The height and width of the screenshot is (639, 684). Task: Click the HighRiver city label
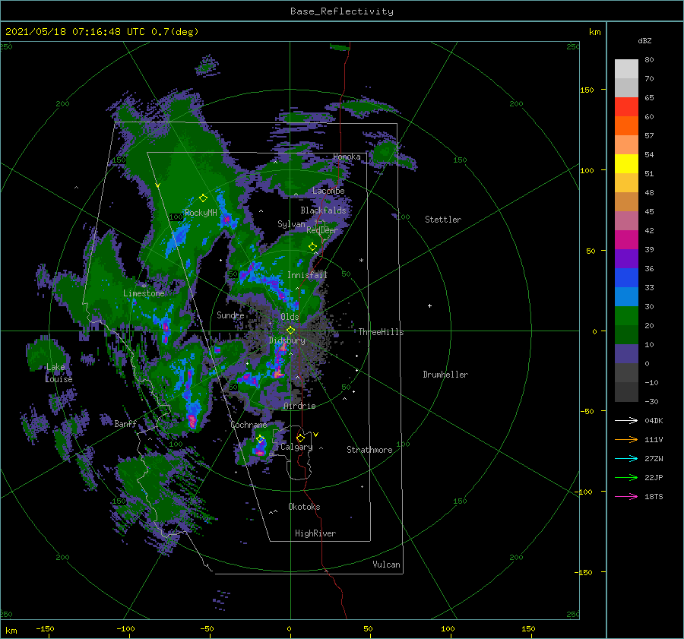315,533
